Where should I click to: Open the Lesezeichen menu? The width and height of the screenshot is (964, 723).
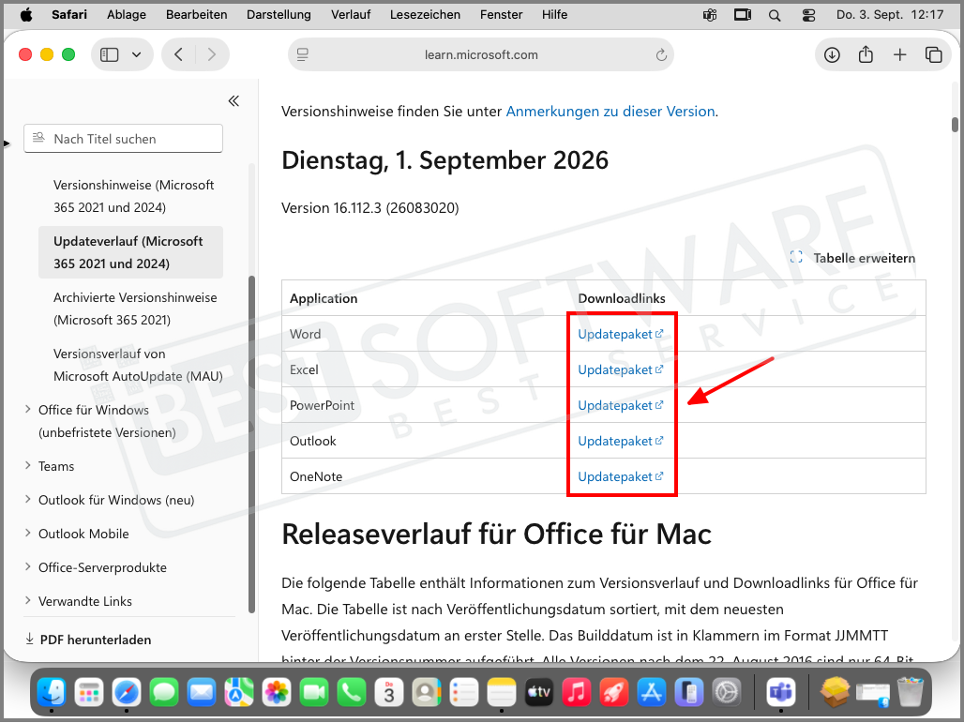coord(425,15)
